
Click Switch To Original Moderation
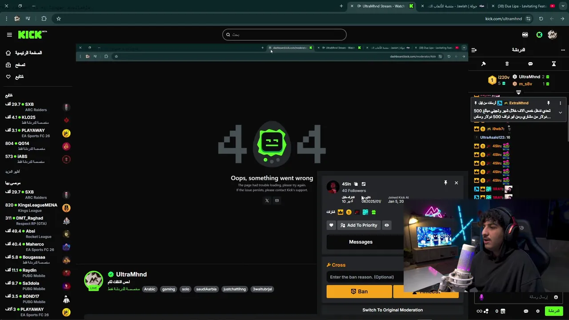point(393,310)
